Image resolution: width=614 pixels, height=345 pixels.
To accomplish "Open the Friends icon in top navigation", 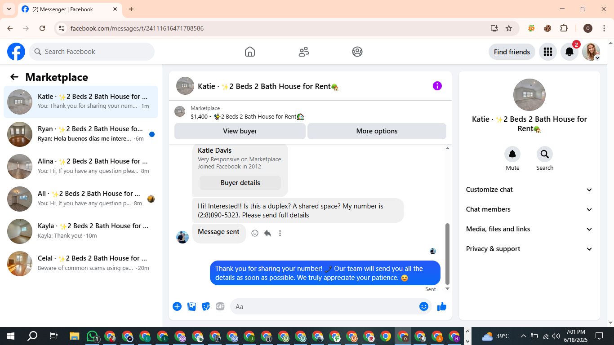I will 304,52.
